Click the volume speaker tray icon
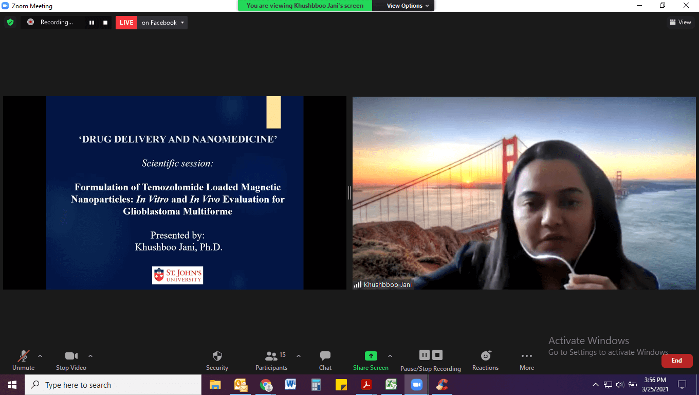The width and height of the screenshot is (699, 395). pyautogui.click(x=620, y=385)
